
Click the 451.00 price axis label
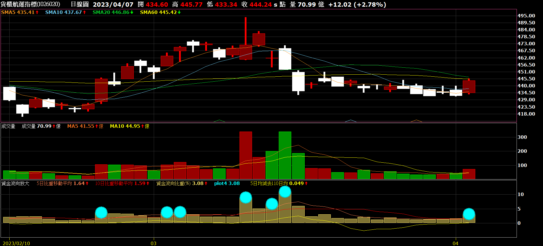tap(526, 72)
